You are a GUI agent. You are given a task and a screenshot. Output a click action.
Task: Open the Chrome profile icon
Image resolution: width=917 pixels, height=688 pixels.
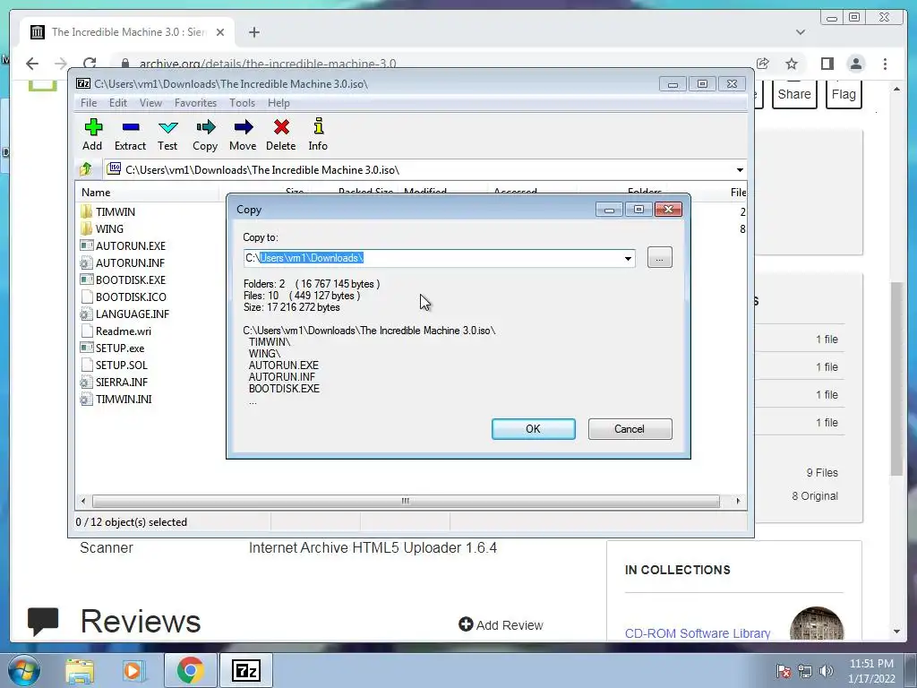[x=855, y=64]
